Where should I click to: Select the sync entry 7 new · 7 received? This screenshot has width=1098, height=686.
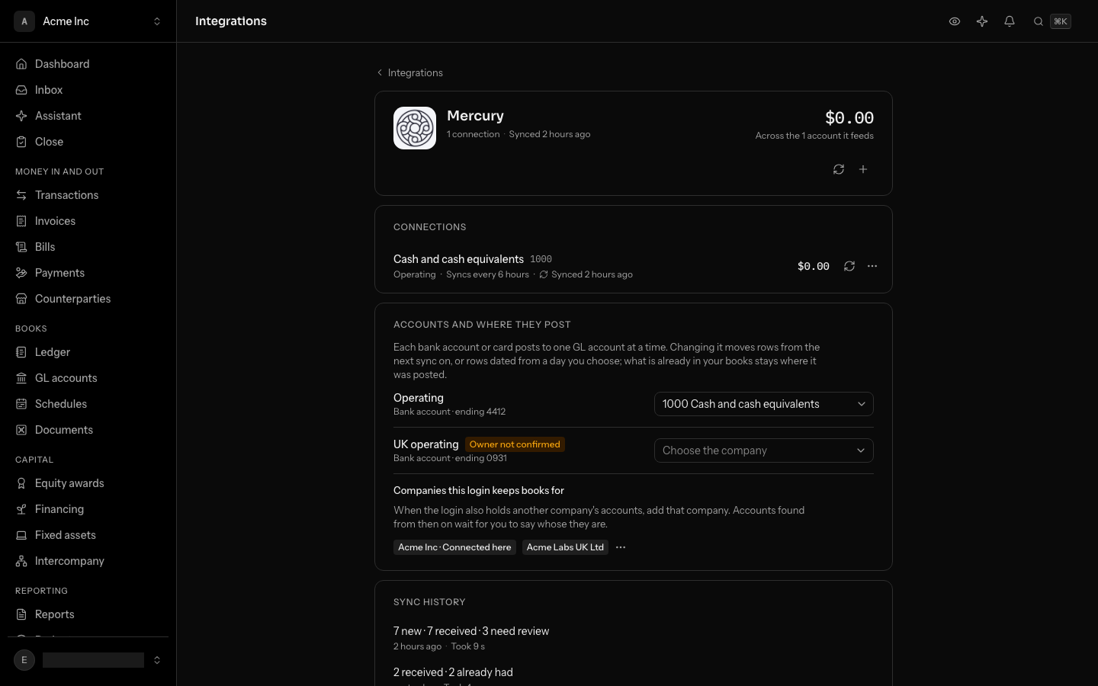[x=471, y=631]
